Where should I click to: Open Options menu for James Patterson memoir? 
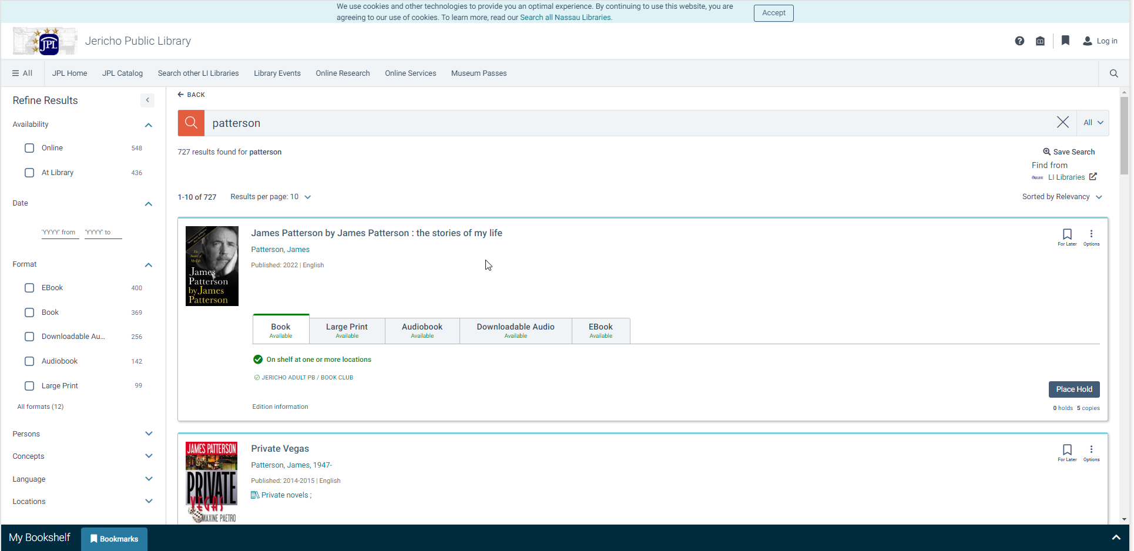point(1091,237)
